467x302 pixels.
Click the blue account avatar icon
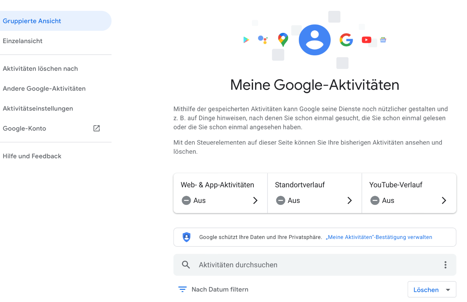point(315,40)
